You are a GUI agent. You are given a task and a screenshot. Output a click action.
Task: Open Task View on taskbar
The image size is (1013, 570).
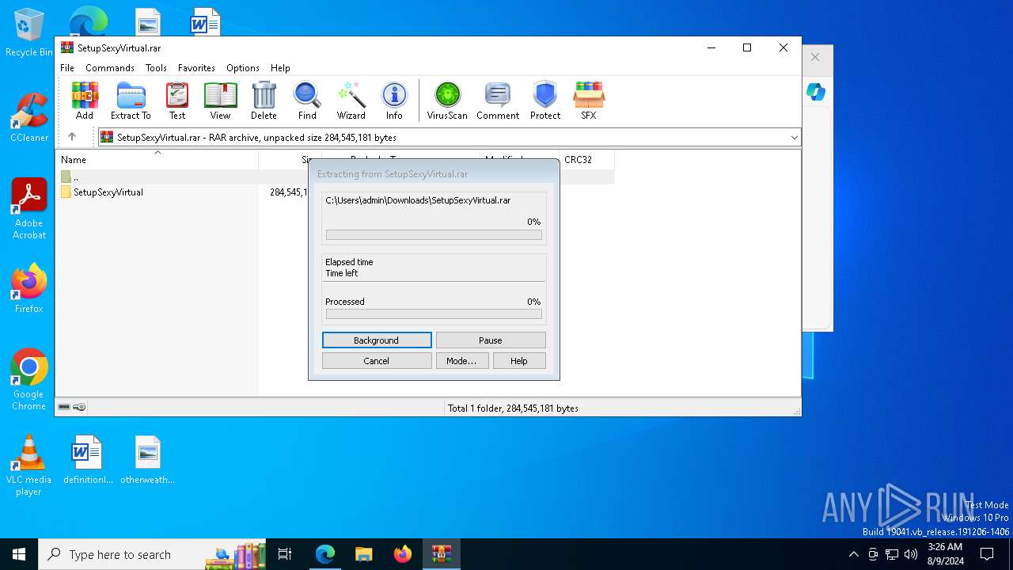285,554
